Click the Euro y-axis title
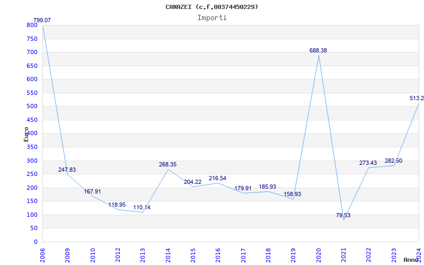Screen dimensions: 424x265 [x=26, y=134]
